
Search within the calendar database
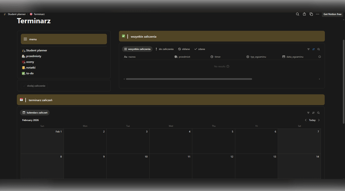(319, 113)
